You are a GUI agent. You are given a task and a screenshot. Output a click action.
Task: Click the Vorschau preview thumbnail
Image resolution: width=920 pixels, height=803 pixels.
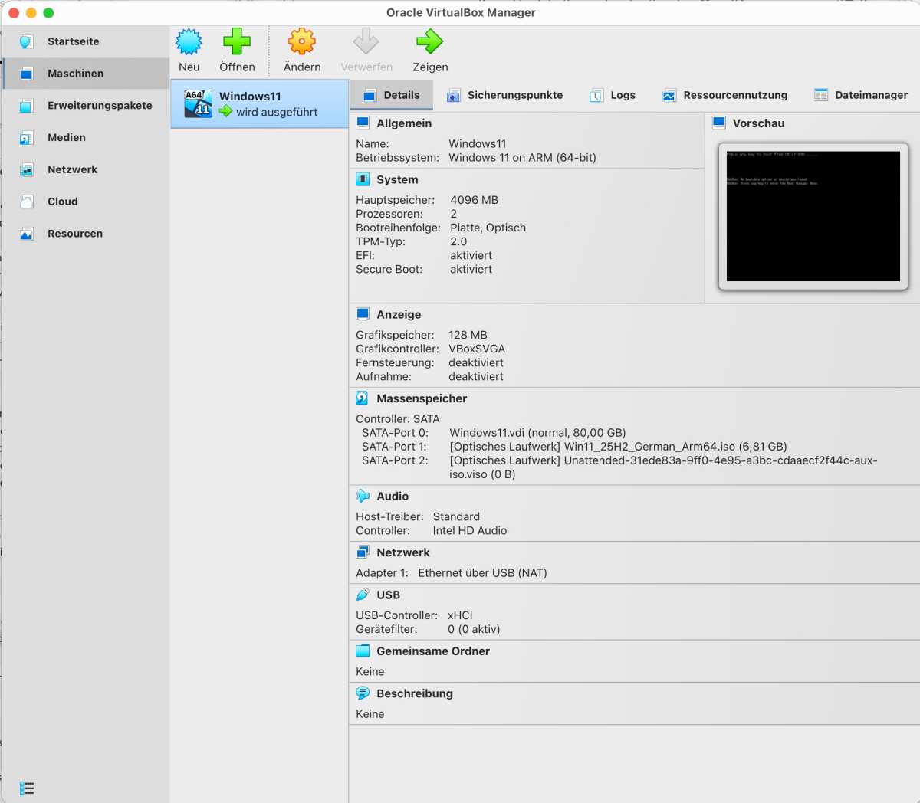point(812,215)
